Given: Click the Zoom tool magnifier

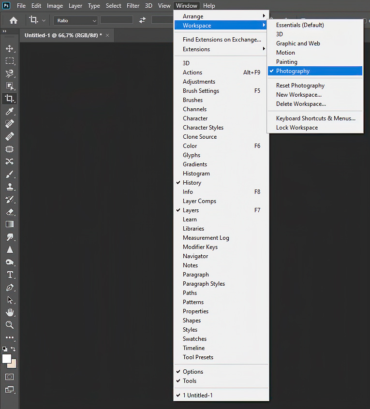Looking at the screenshot, I should pyautogui.click(x=9, y=325).
